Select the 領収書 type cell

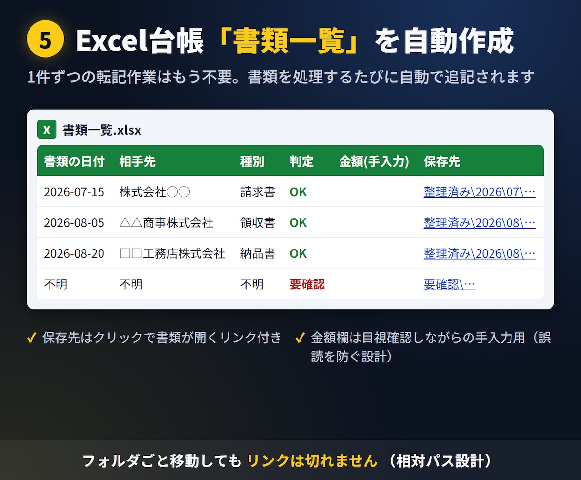coord(258,222)
